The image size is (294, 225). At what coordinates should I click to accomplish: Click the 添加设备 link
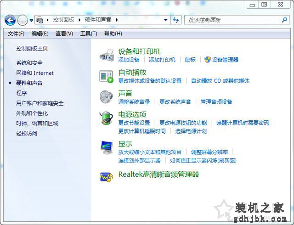click(129, 60)
